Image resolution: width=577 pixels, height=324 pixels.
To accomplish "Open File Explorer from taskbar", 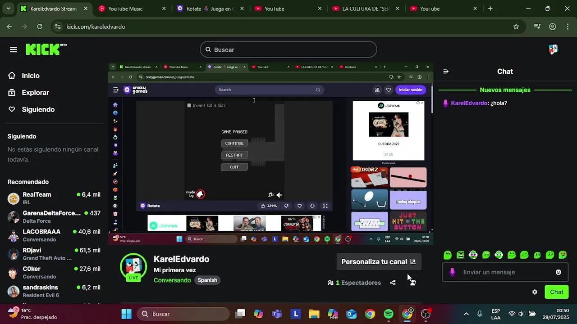I will 314,314.
